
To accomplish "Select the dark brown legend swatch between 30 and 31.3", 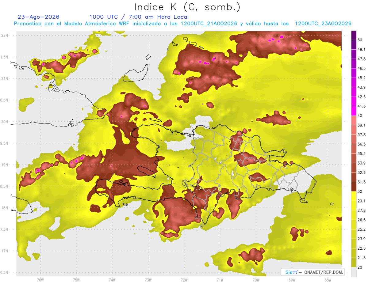I will pos(354,187).
